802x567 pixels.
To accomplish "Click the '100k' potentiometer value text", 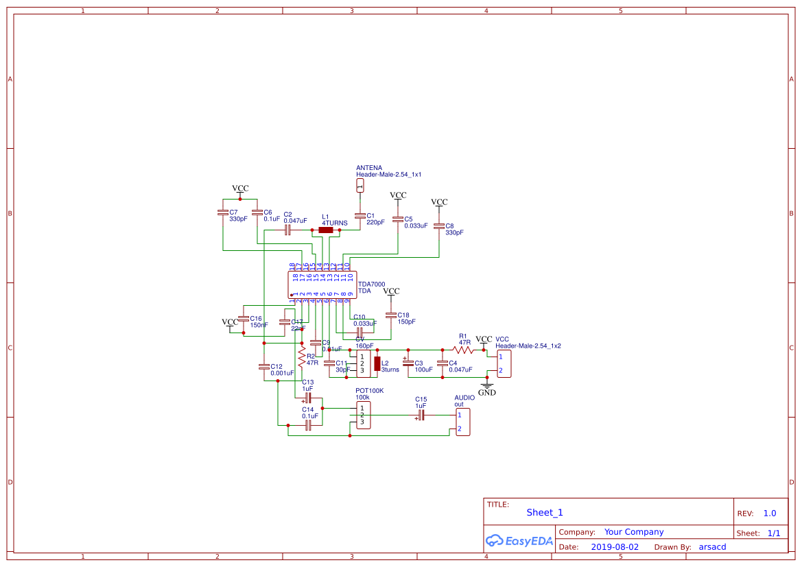I will tap(363, 397).
